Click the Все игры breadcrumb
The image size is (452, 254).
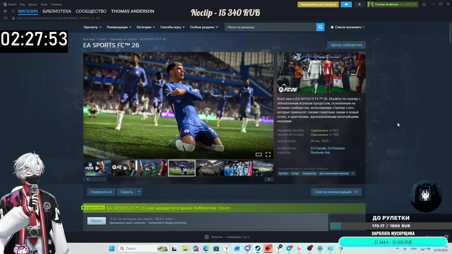[89, 39]
